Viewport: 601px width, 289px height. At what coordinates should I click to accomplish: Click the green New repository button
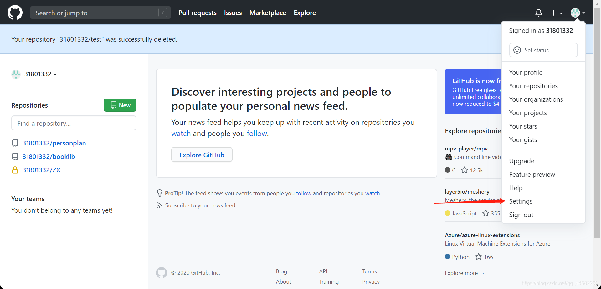pyautogui.click(x=120, y=105)
